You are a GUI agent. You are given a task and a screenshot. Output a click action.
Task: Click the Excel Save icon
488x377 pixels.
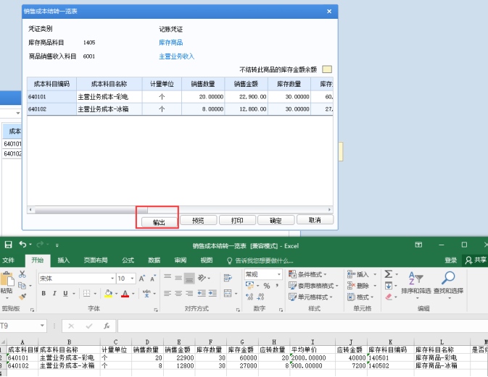tap(9, 245)
